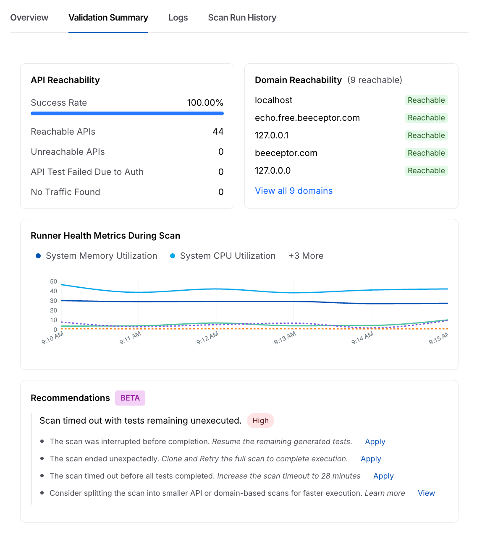This screenshot has height=536, width=477.
Task: Click the Success Rate progress bar
Action: tap(127, 113)
